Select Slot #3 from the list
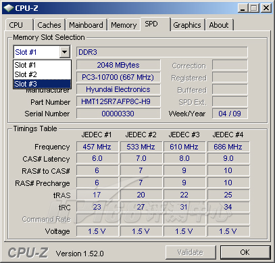 [43, 84]
